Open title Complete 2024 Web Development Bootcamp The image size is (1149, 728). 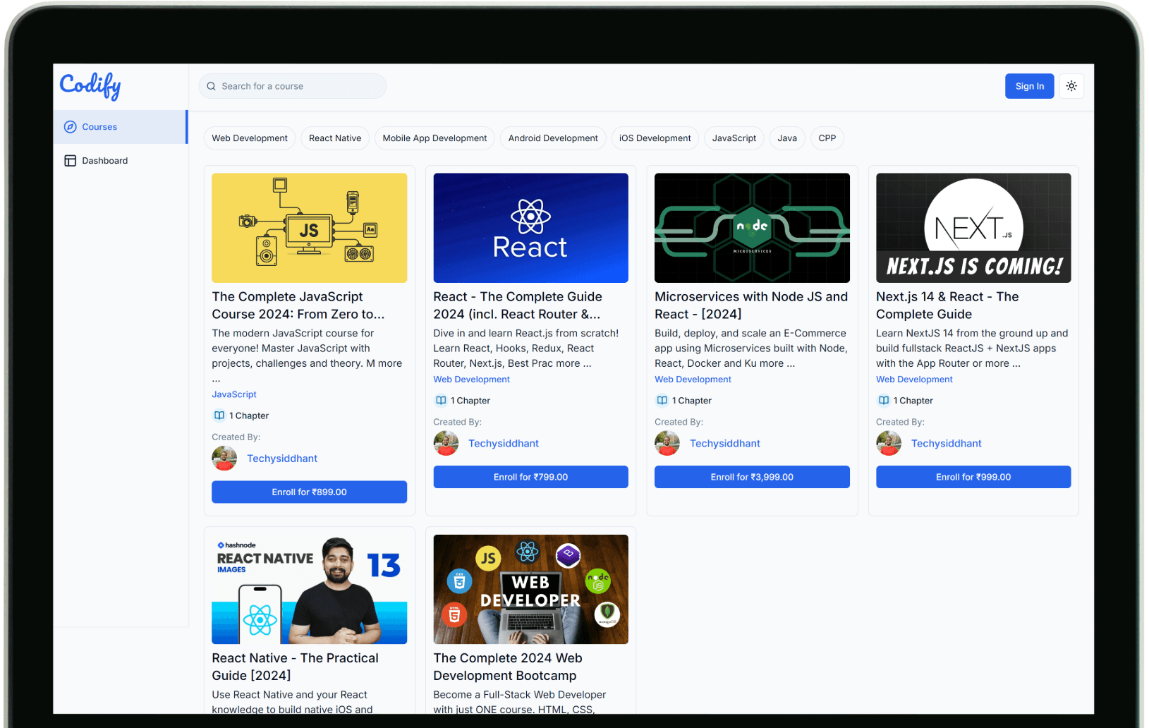(x=508, y=667)
